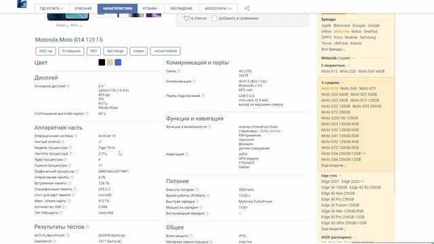Open help icon next to Порты подключения
Image resolution: width=434 pixels, height=244 pixels.
coord(203,96)
